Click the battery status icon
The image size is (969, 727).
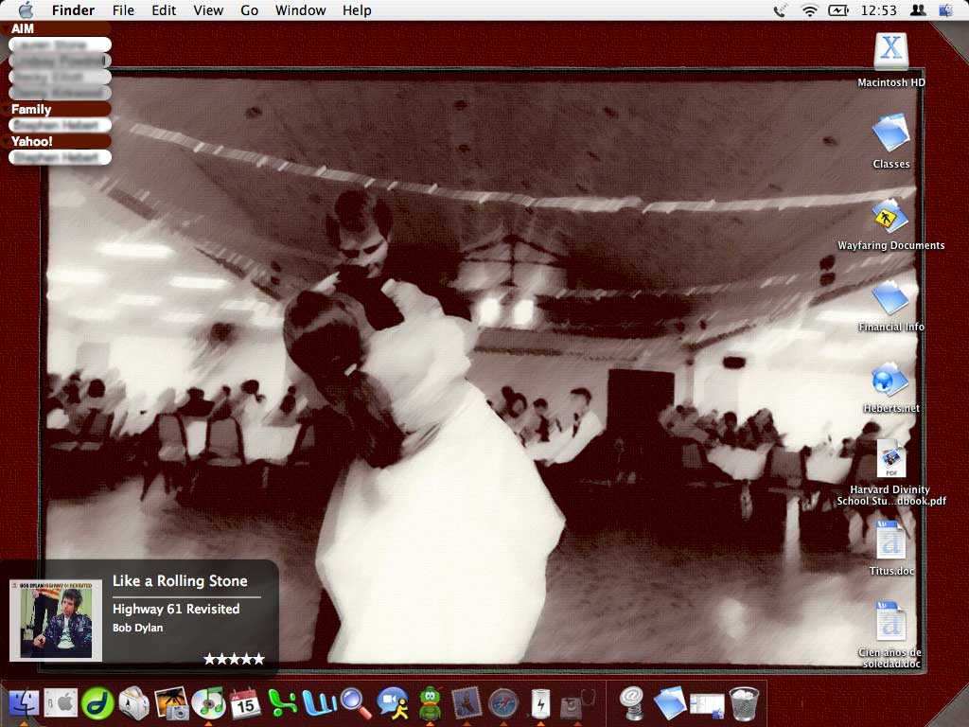pos(838,10)
